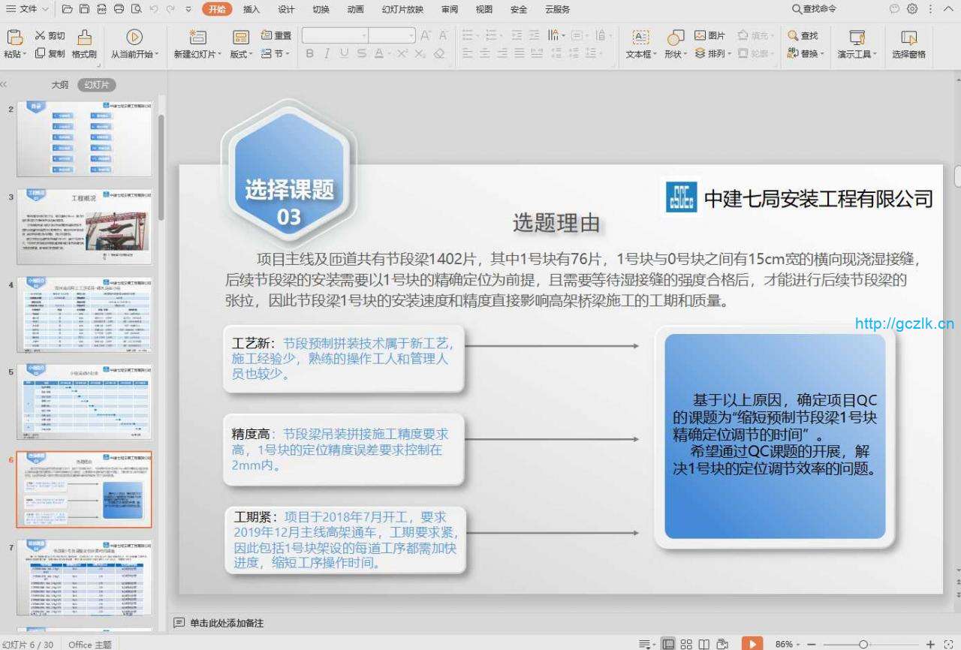
Task: Click the Find (查找) magnifier icon
Action: [x=793, y=35]
